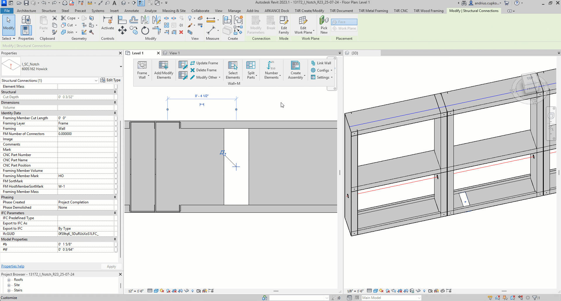Click the Activate controls icon
Screen dimensions: 561x301
108,20
